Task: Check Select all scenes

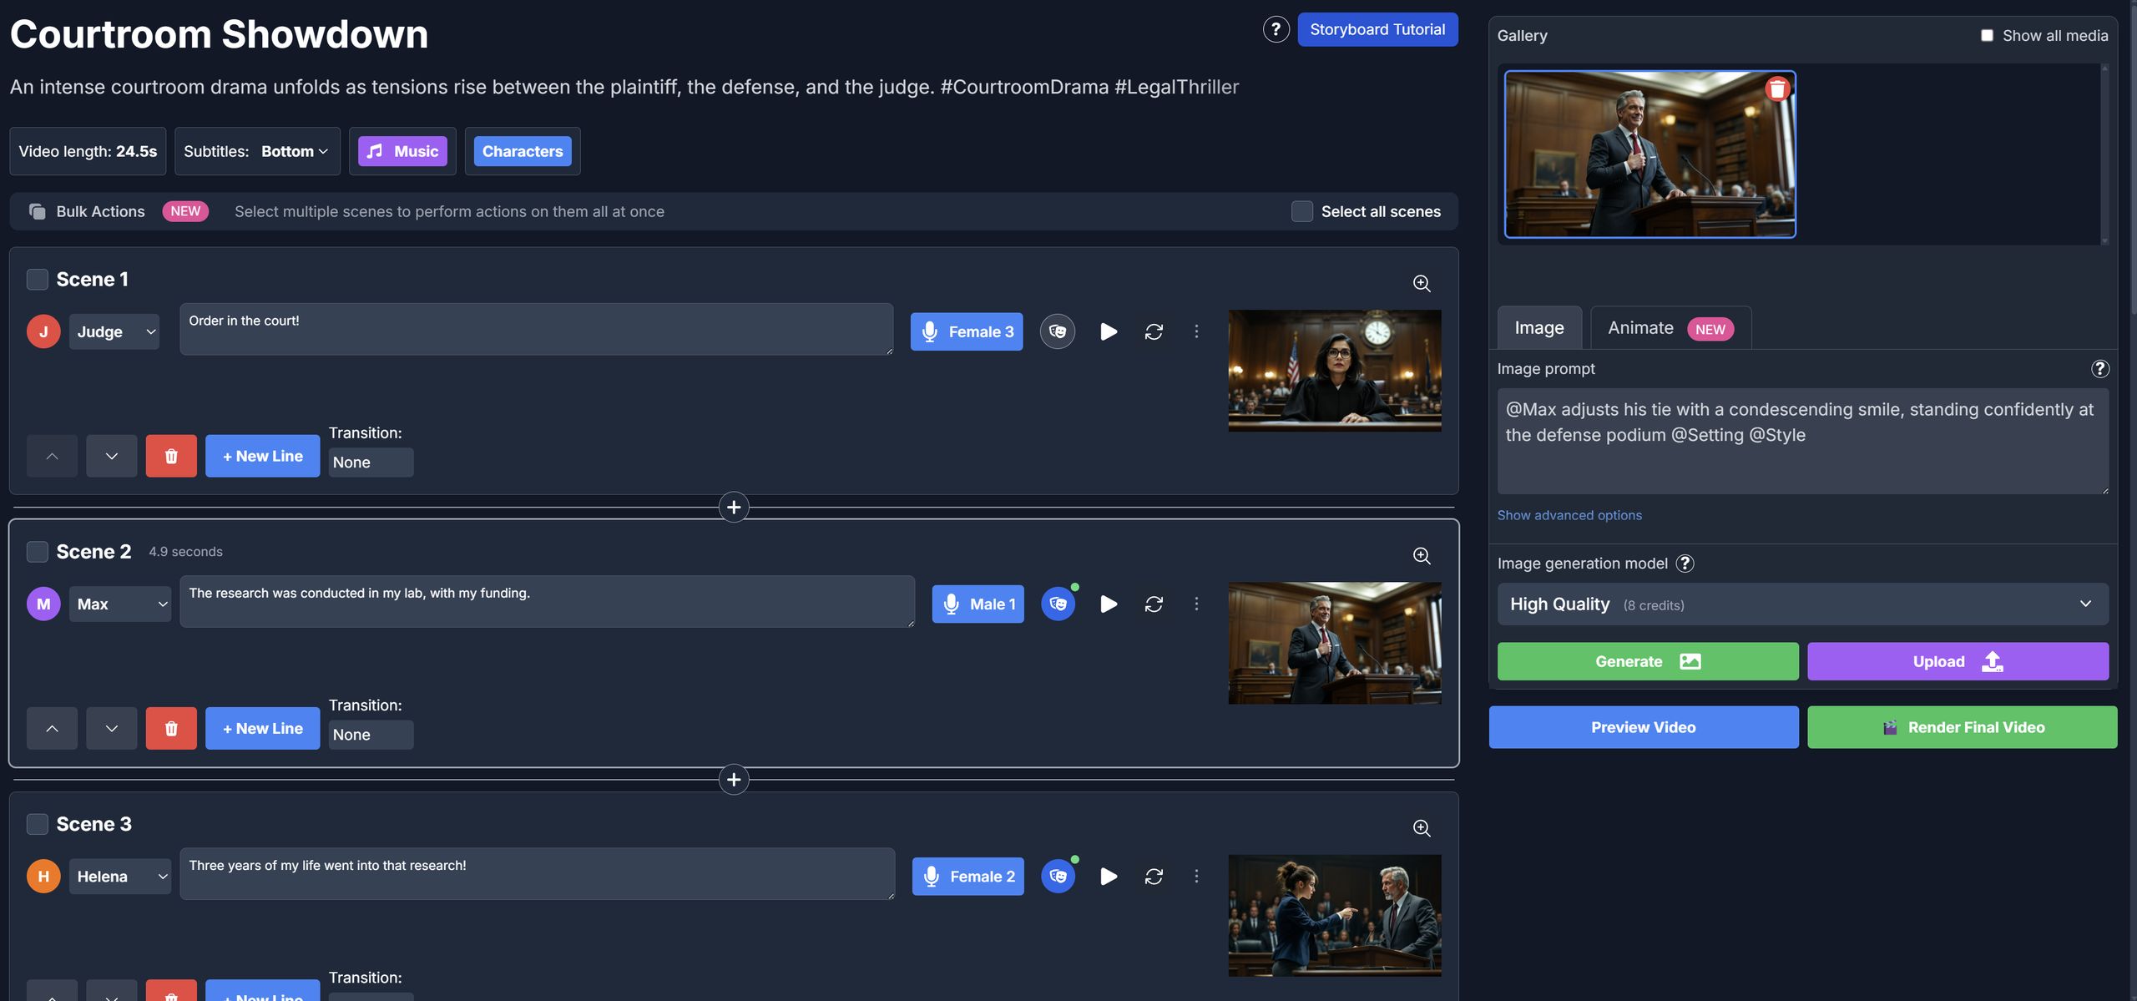Action: (x=1301, y=211)
